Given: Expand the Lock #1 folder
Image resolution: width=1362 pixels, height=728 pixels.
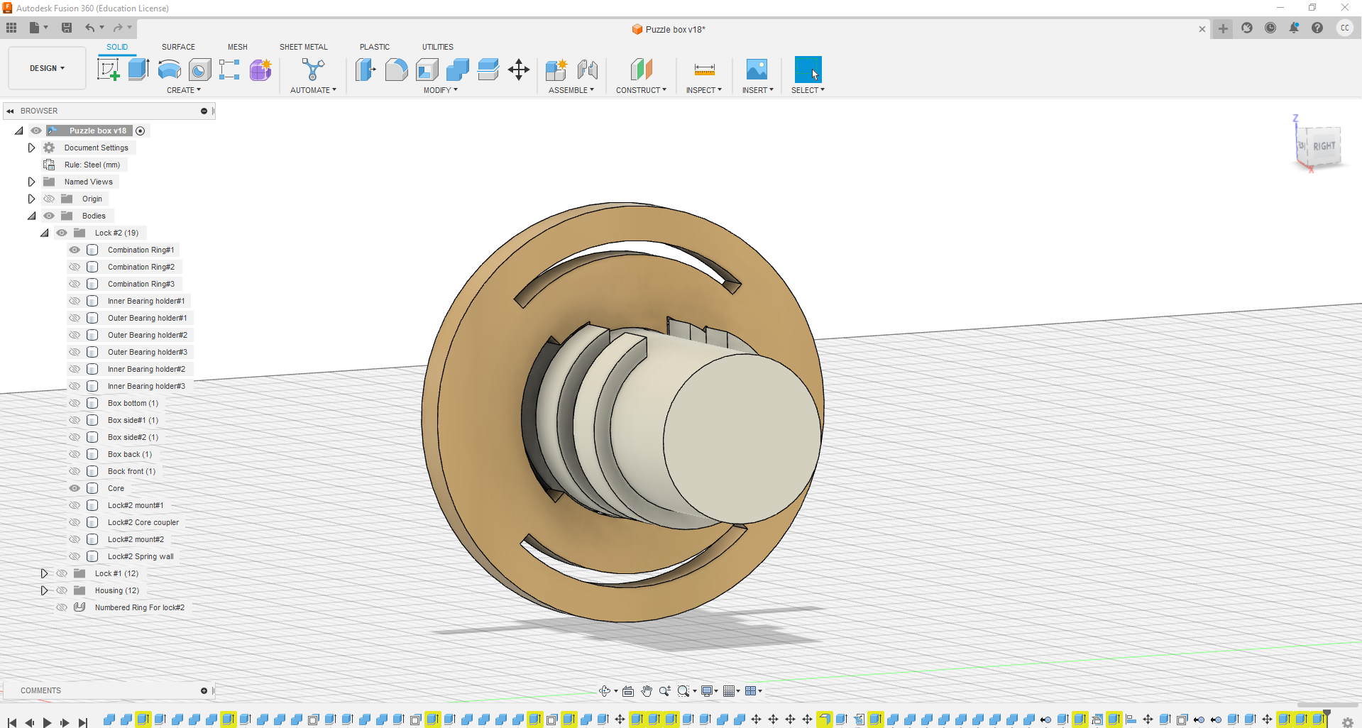Looking at the screenshot, I should [x=45, y=573].
